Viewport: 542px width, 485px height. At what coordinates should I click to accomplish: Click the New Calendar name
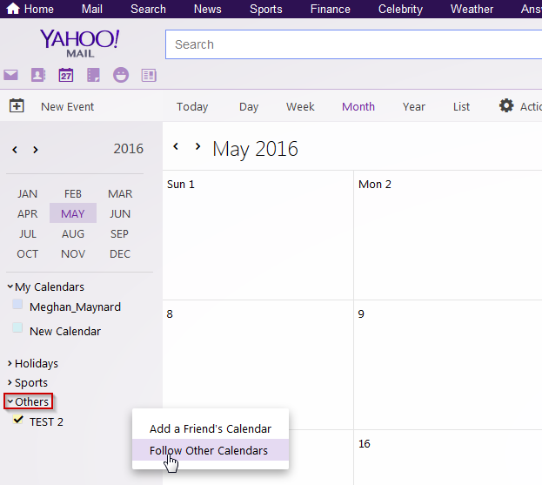[x=65, y=331]
